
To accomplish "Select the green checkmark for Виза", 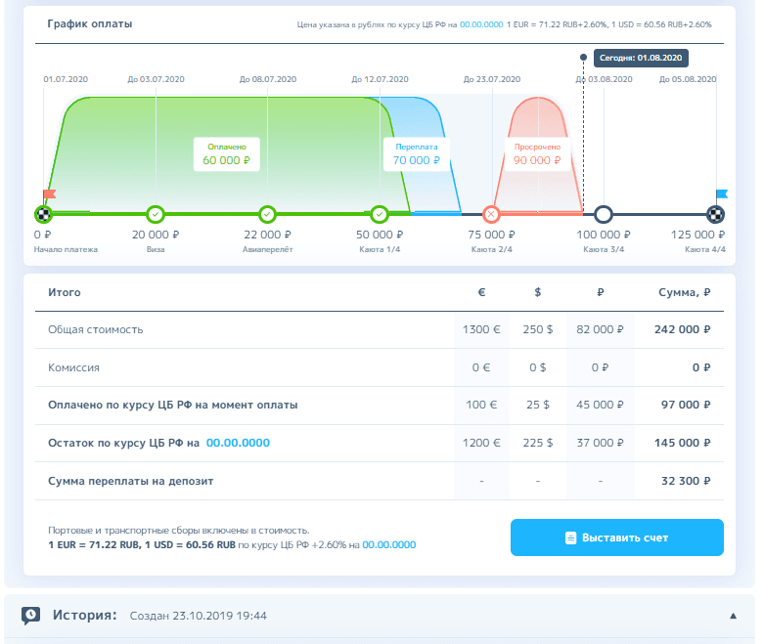I will click(156, 214).
